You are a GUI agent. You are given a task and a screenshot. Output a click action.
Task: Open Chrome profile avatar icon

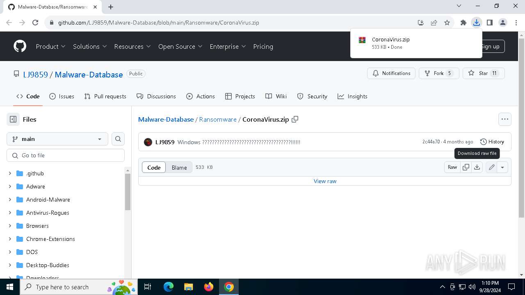pyautogui.click(x=503, y=23)
